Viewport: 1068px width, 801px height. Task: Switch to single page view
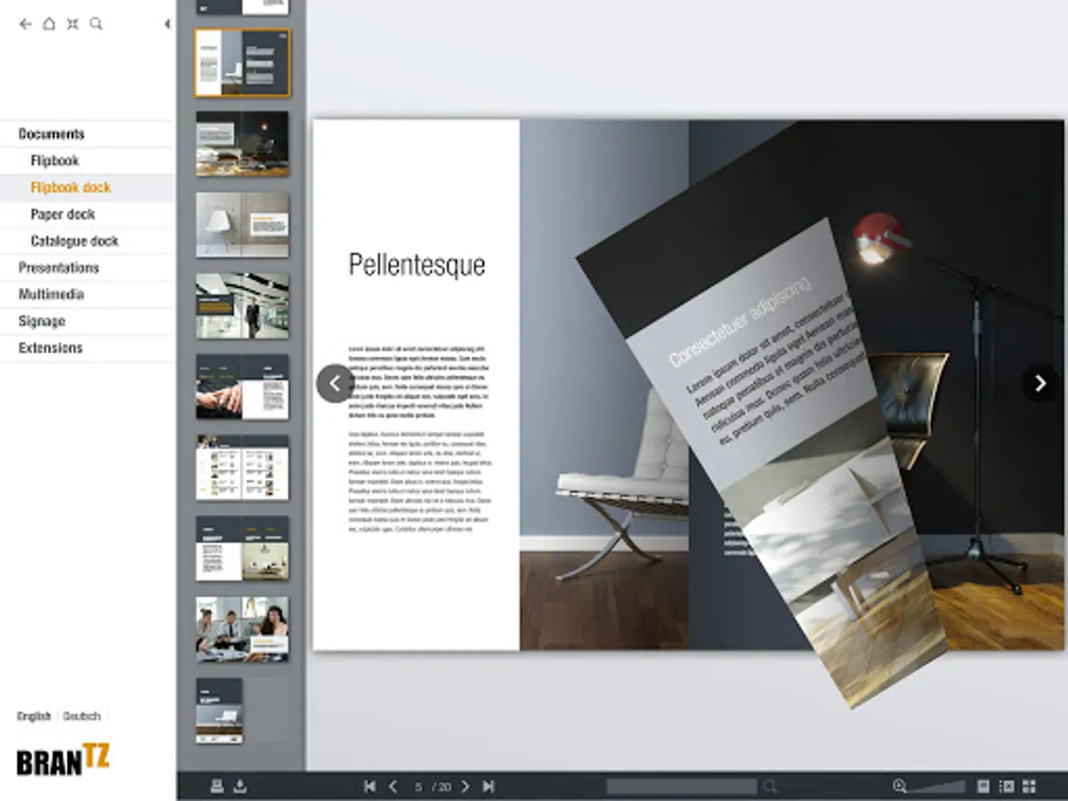coord(983,786)
